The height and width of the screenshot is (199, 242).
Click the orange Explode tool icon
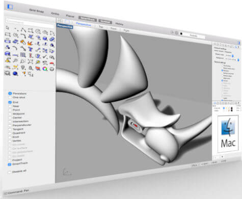(30, 43)
